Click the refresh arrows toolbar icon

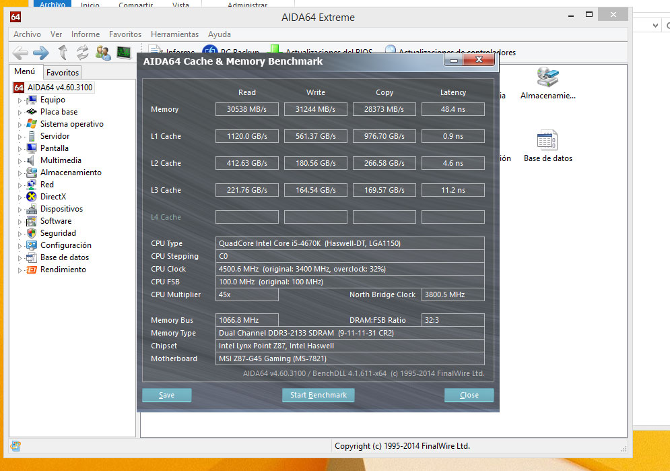82,53
